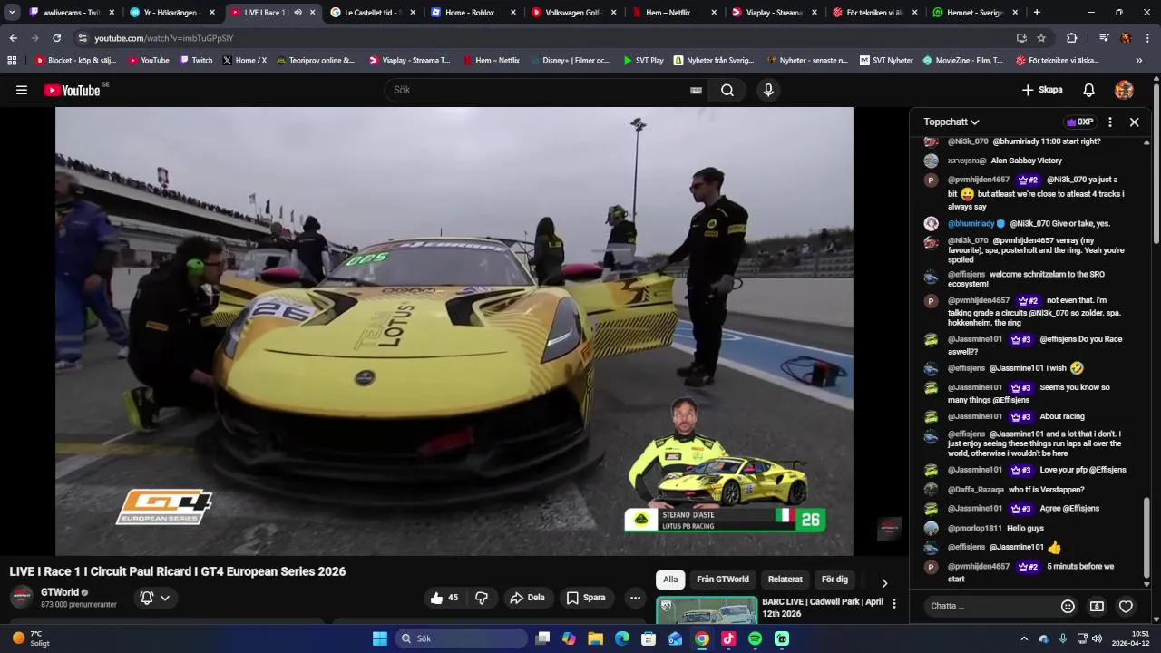Send a heart reaction in chat
This screenshot has height=653, width=1161.
(1126, 606)
